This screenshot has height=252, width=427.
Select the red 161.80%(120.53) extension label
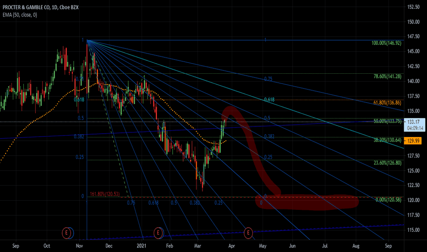click(x=104, y=194)
